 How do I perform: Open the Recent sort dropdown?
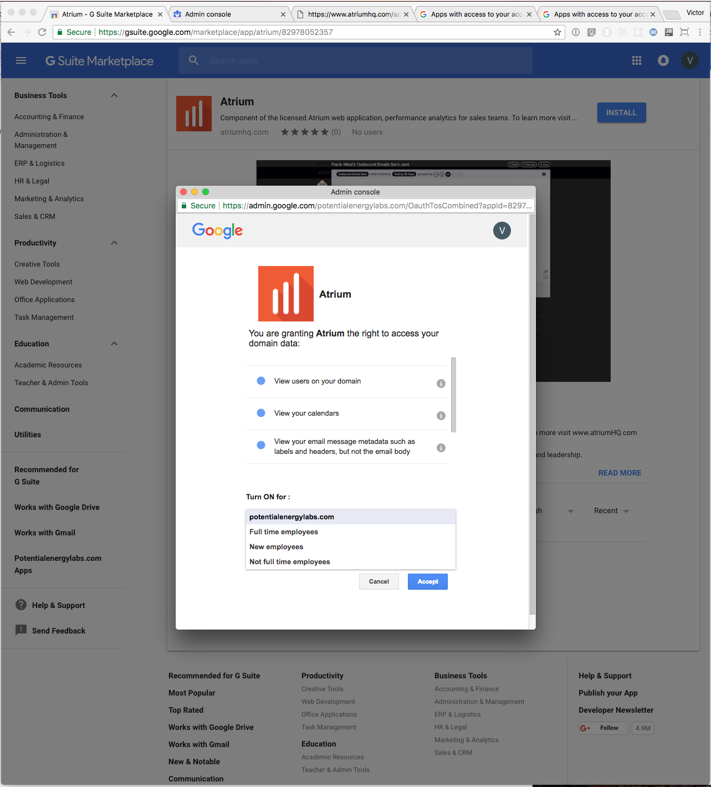pos(611,511)
